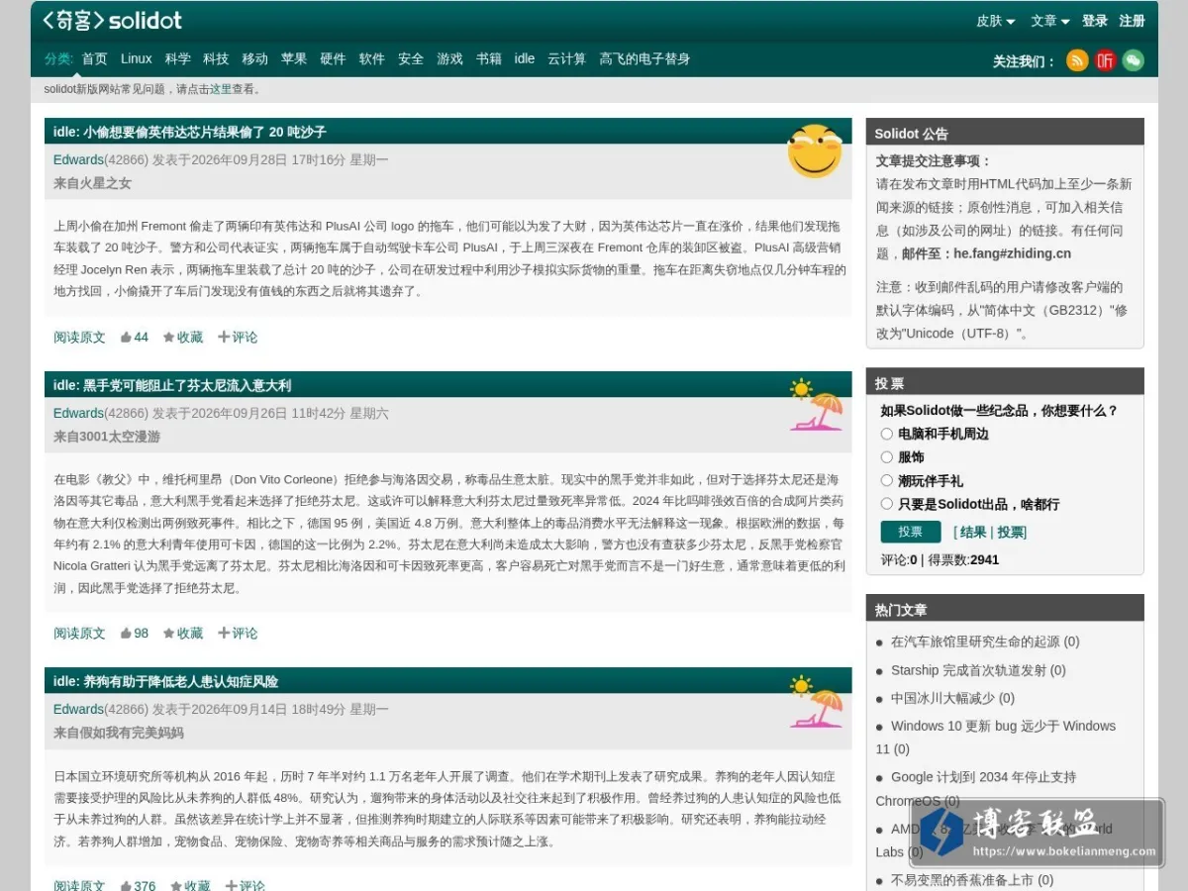Open Edwards author link dated 09月14日
Image resolution: width=1188 pixels, height=891 pixels.
coord(78,709)
